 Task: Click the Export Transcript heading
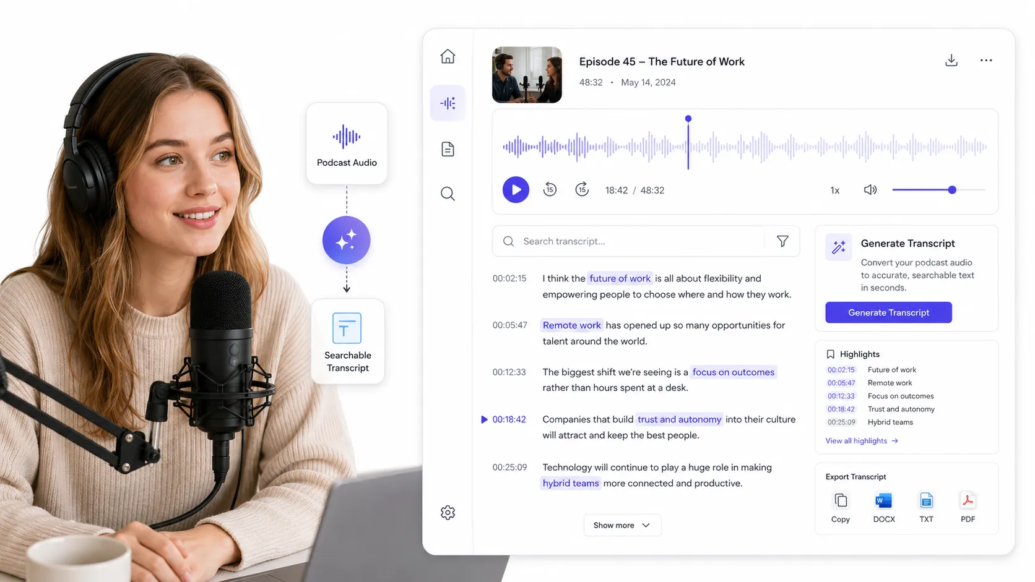tap(855, 477)
